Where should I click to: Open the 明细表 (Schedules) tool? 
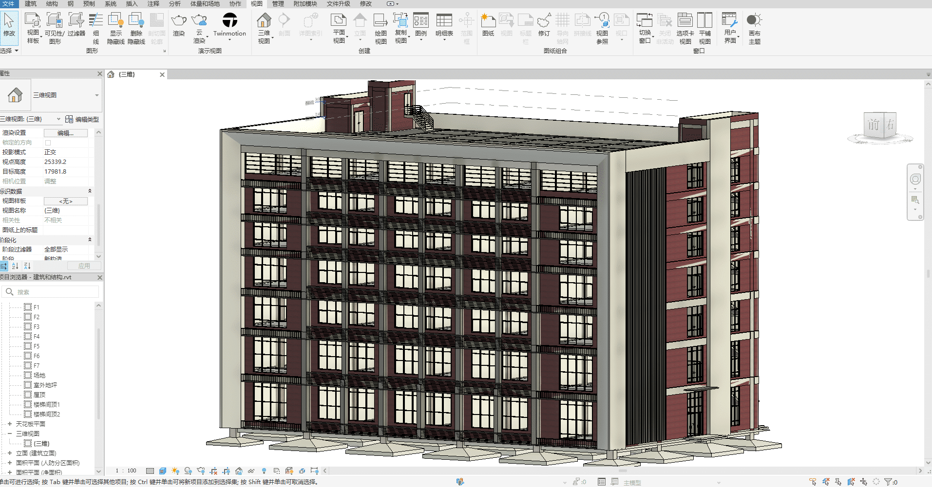click(x=444, y=20)
